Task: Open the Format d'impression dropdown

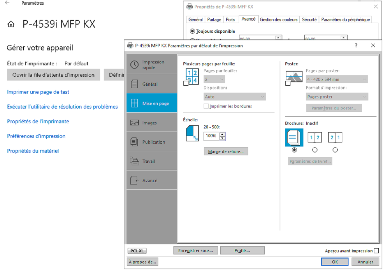Action: coord(337,97)
